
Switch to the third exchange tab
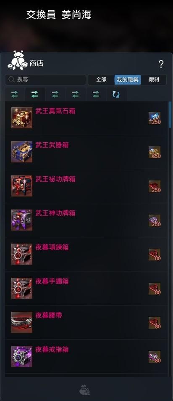(x=55, y=94)
